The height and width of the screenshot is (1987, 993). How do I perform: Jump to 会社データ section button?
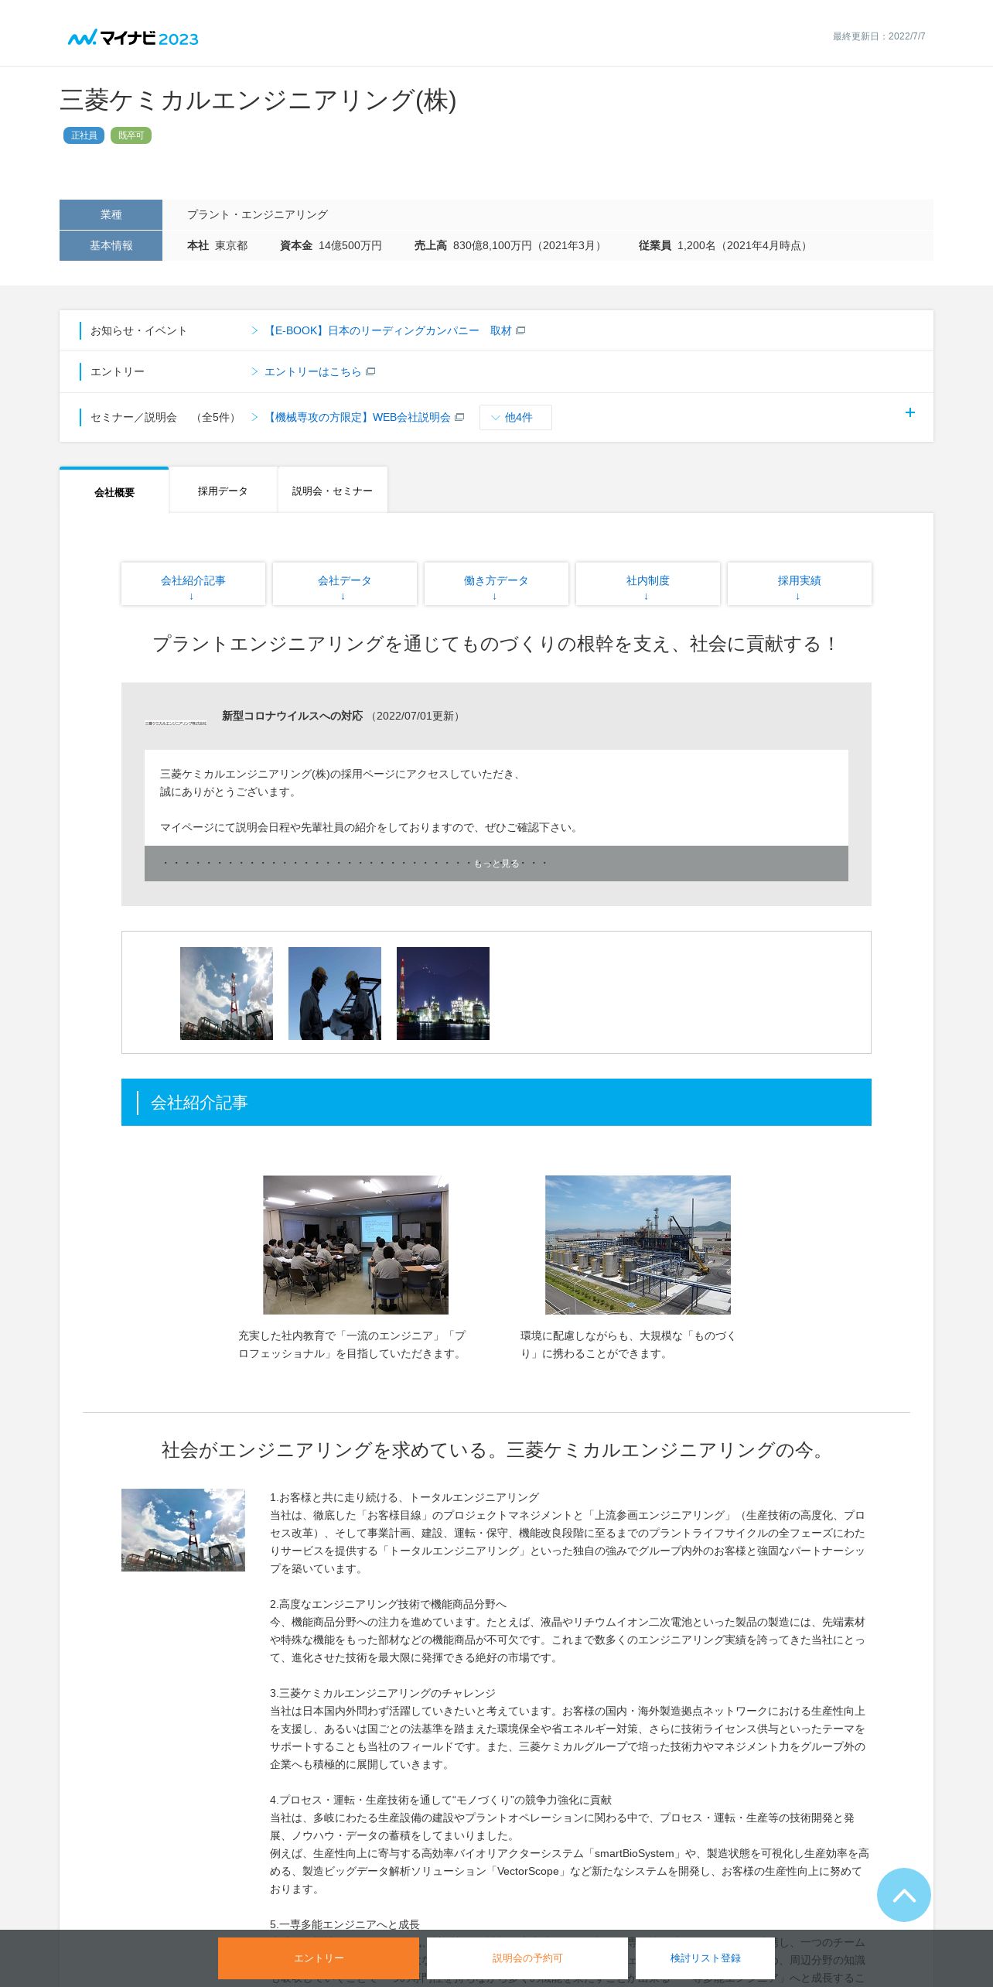tap(345, 584)
